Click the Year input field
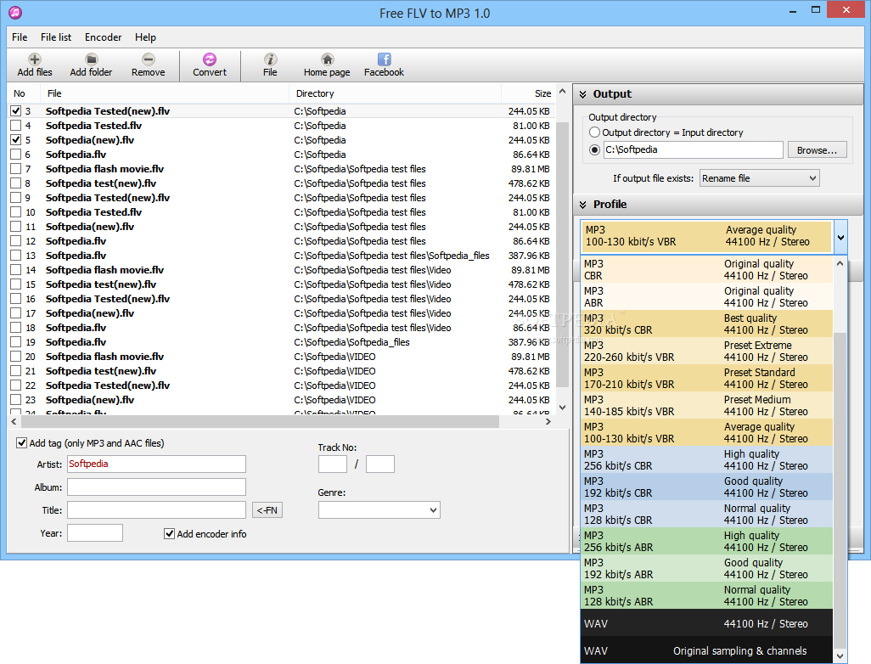Image resolution: width=871 pixels, height=664 pixels. coord(95,533)
